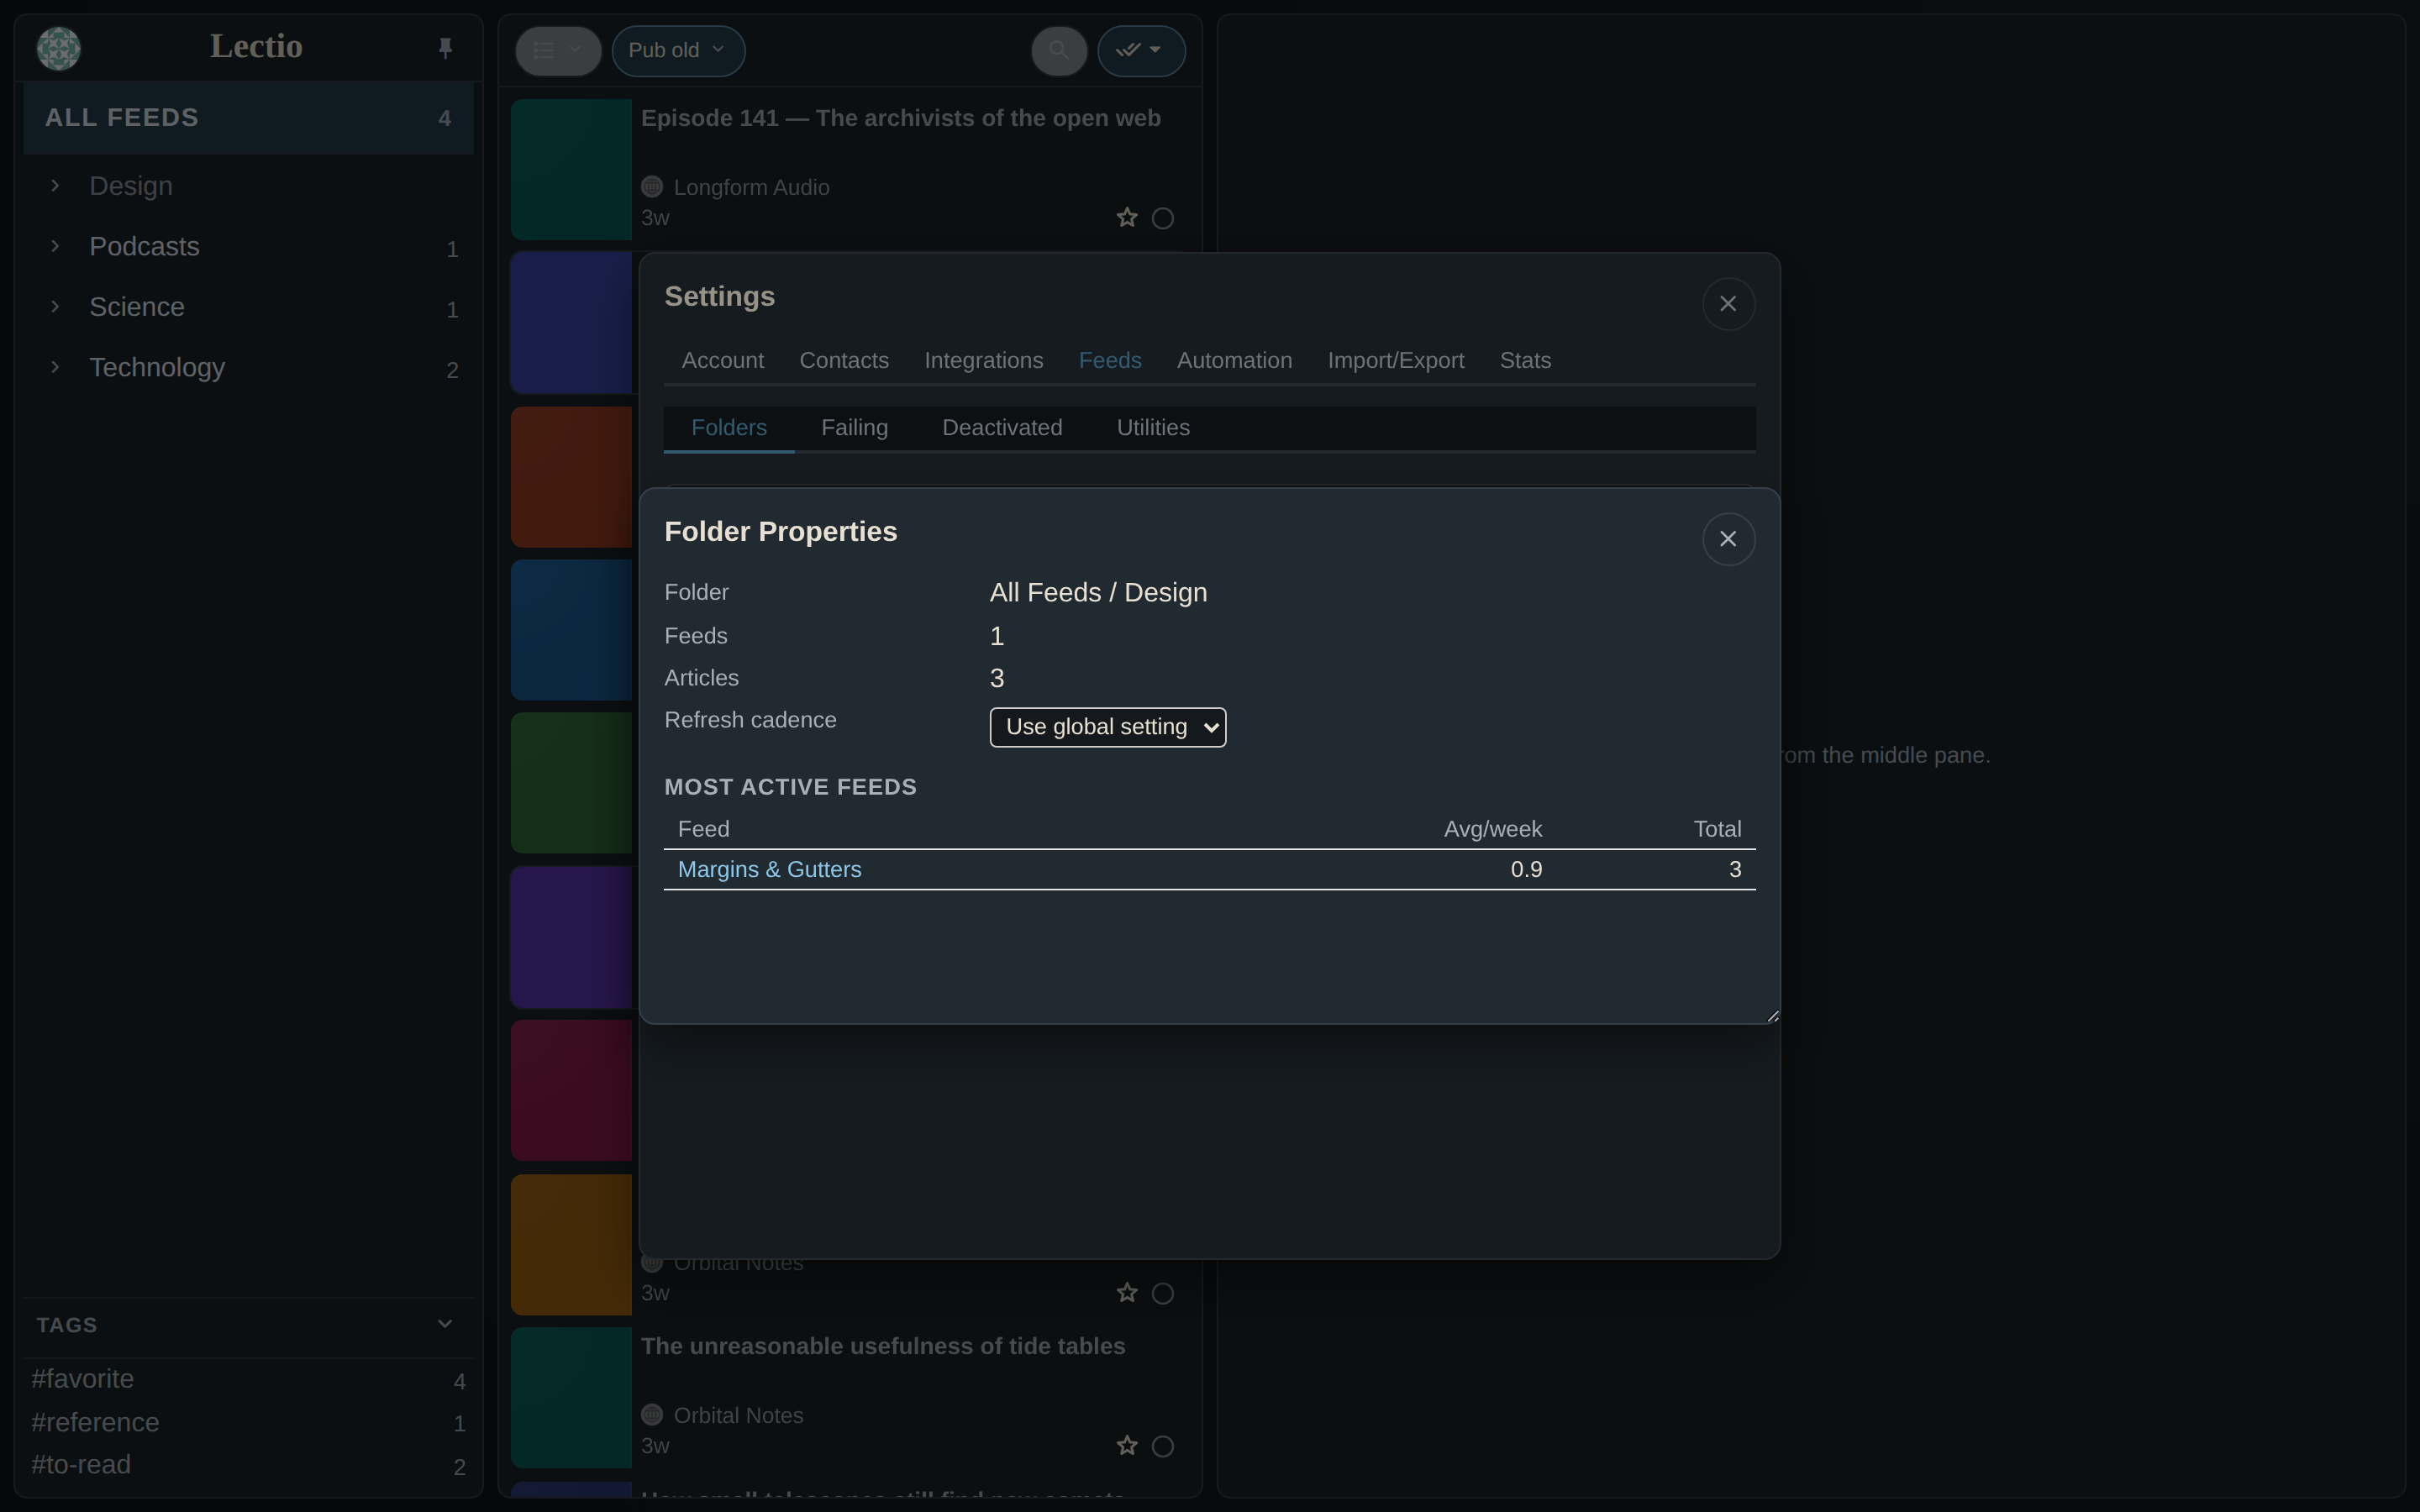Toggle read circle on tide tables article
This screenshot has width=2420, height=1512.
(1162, 1446)
